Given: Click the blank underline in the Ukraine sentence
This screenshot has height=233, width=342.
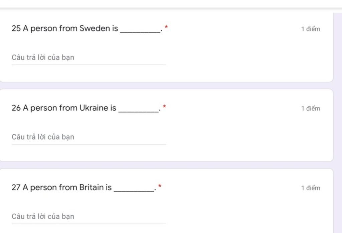Looking at the screenshot, I should pos(139,112).
